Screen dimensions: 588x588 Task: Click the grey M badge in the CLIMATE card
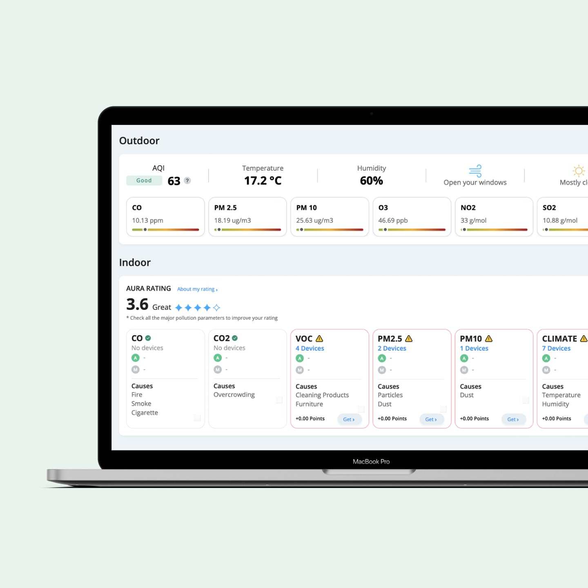[546, 370]
